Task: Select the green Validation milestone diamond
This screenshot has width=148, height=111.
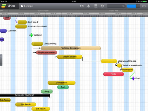Action: tap(31, 35)
